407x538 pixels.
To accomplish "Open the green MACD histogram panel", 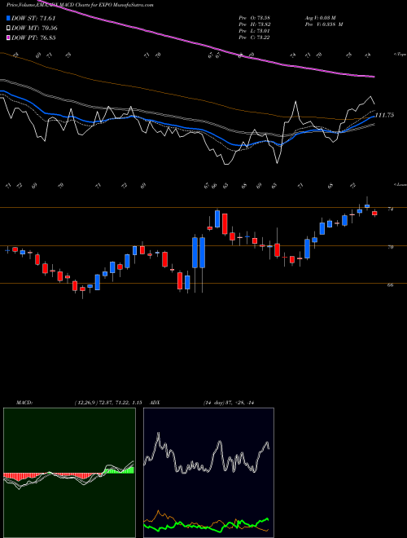I will click(x=69, y=473).
